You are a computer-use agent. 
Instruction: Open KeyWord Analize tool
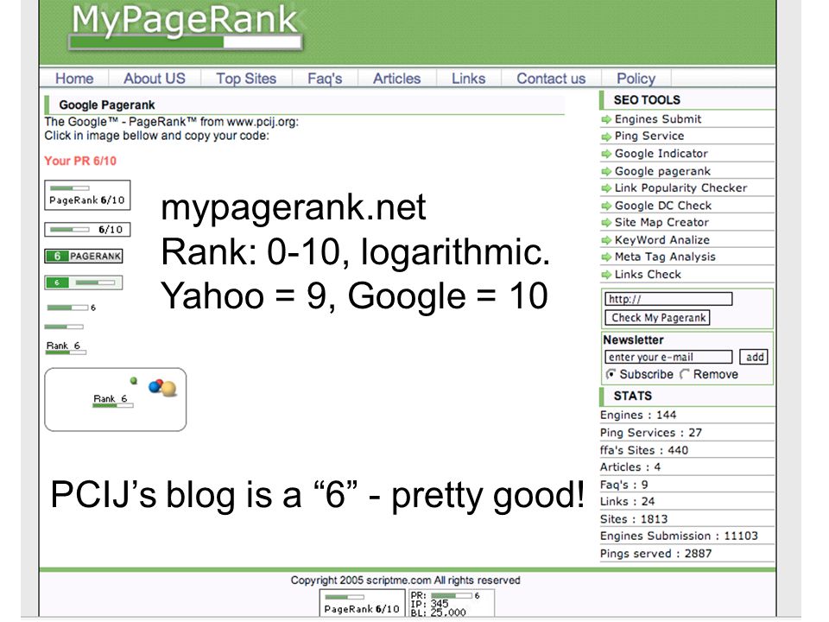point(662,239)
